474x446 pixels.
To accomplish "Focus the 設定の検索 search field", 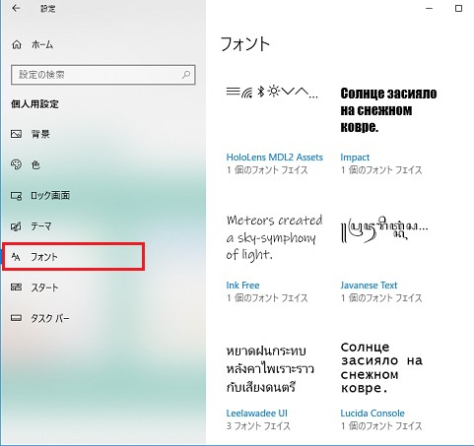I will 103,75.
